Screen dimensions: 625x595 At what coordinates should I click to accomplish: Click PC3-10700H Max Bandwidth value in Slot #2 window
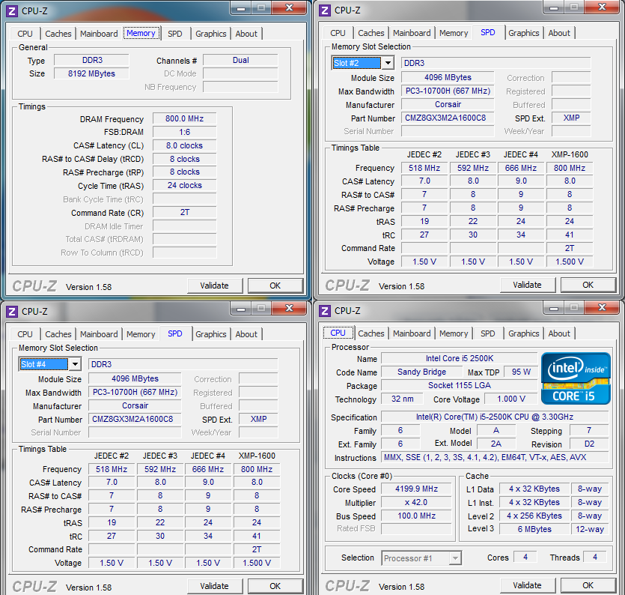[448, 91]
